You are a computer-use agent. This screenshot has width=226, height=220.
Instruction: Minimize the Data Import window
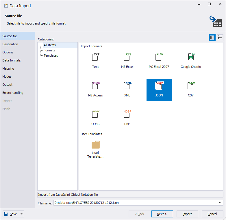199,4
